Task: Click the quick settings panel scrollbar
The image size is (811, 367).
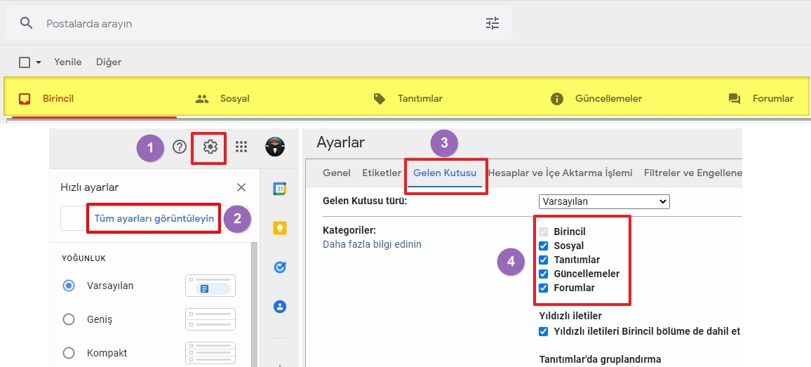Action: click(x=254, y=305)
